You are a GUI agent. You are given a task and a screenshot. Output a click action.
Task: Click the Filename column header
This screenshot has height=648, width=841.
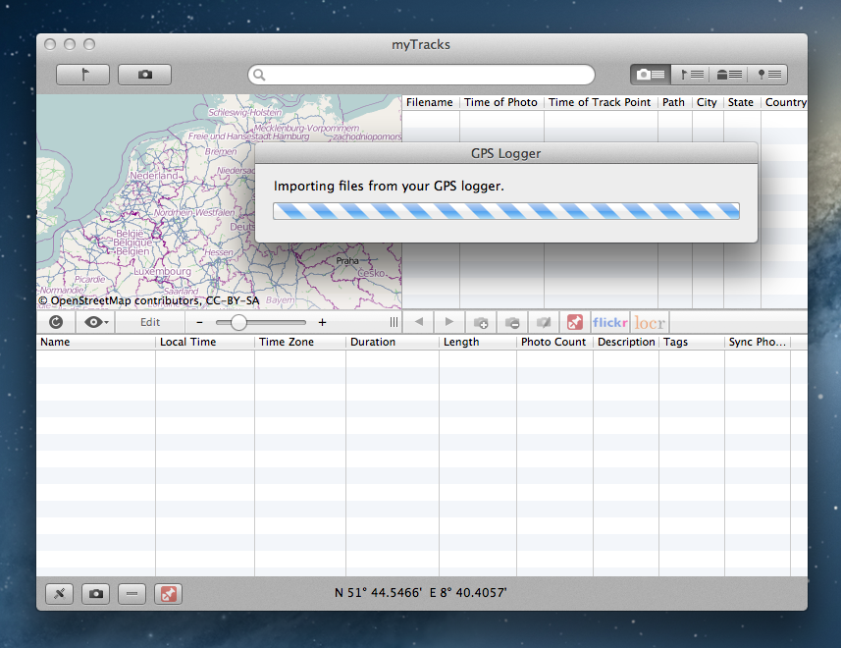coord(430,102)
